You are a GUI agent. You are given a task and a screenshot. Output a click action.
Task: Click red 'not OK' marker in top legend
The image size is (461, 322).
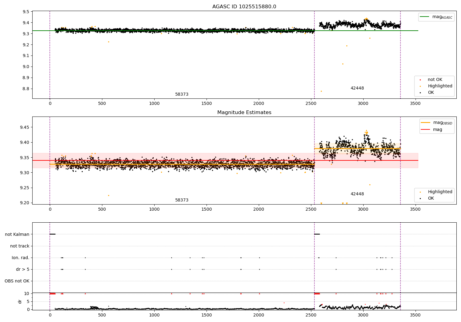[420, 80]
